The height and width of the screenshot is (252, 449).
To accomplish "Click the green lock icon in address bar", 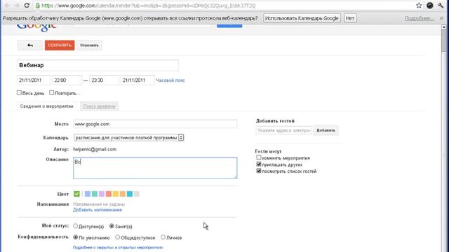I will (x=37, y=6).
